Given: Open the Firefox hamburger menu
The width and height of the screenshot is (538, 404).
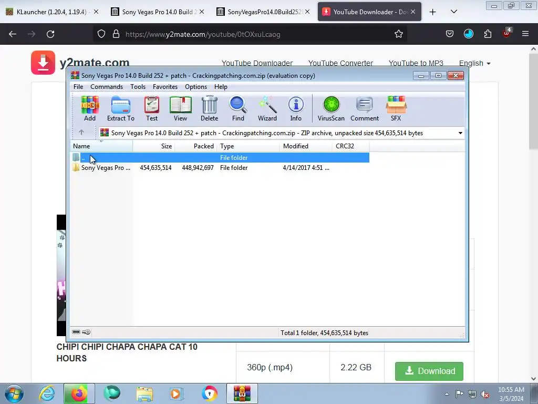Looking at the screenshot, I should click(x=525, y=34).
